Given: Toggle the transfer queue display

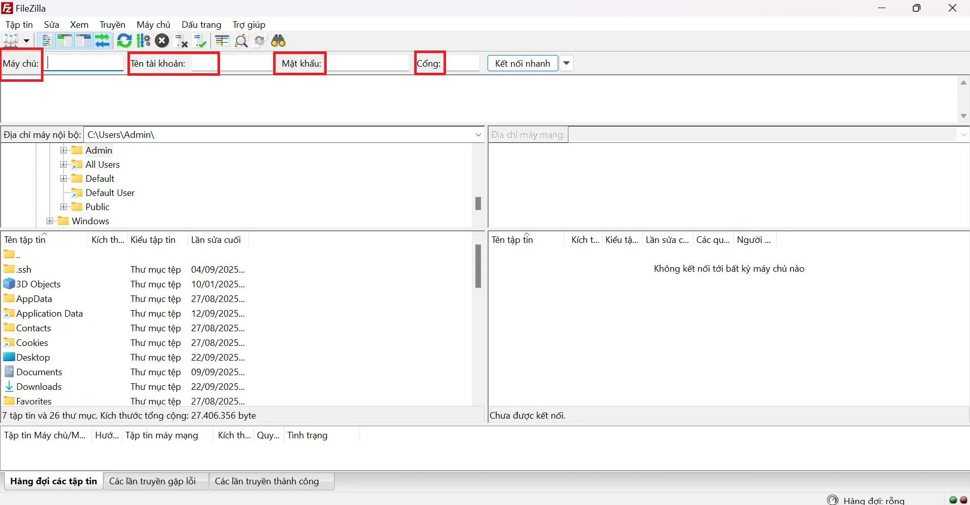Looking at the screenshot, I should [103, 41].
